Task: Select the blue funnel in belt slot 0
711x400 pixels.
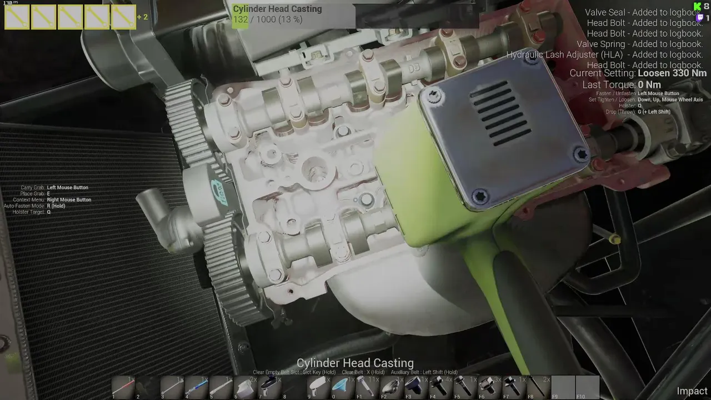Action: pyautogui.click(x=343, y=387)
